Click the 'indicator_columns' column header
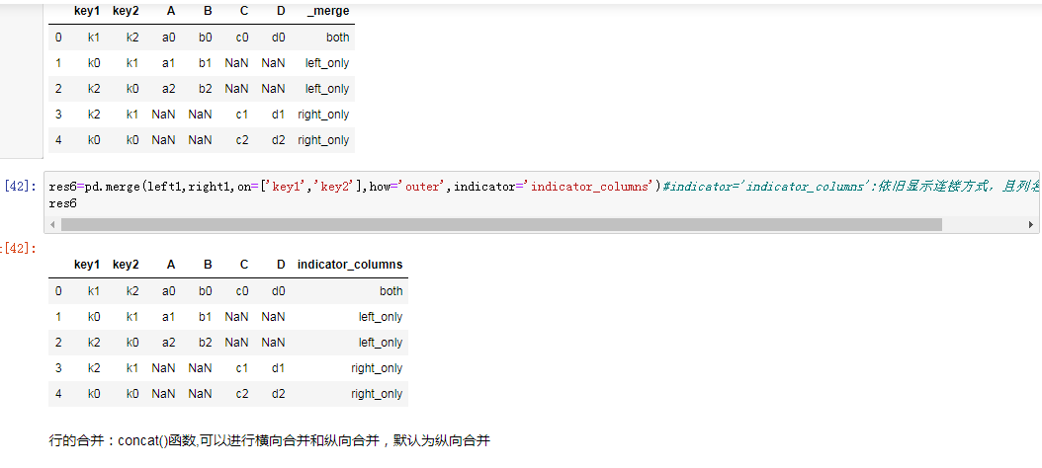Screen dimensions: 1042x468 350,265
